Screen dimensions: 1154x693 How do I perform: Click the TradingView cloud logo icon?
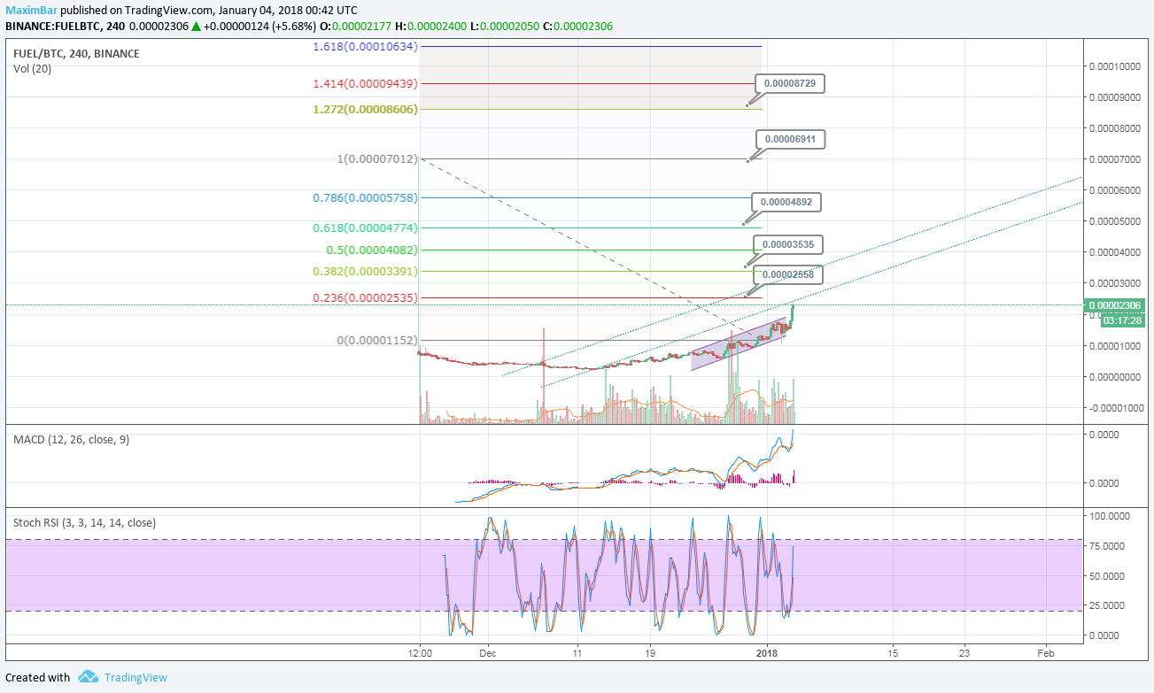click(x=88, y=677)
